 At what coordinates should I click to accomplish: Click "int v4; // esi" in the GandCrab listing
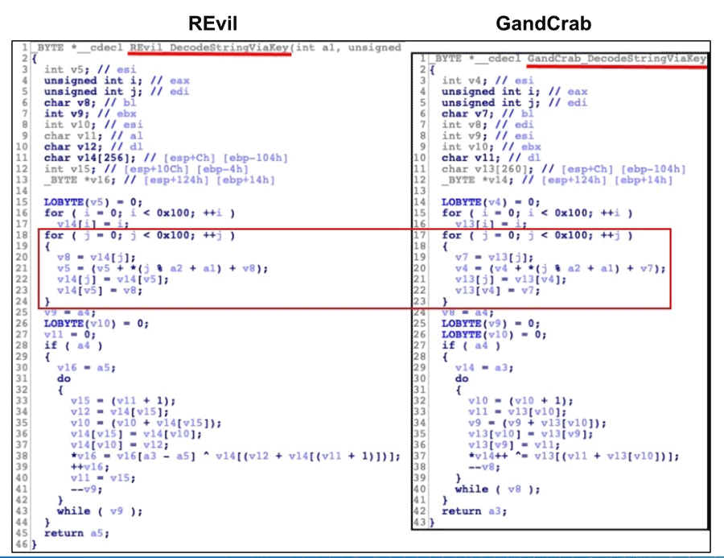click(487, 81)
